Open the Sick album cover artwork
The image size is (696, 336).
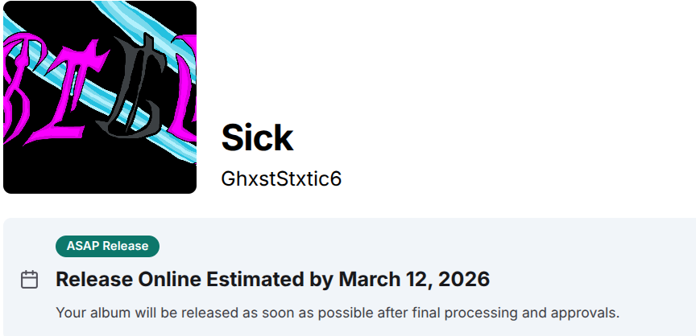[100, 97]
